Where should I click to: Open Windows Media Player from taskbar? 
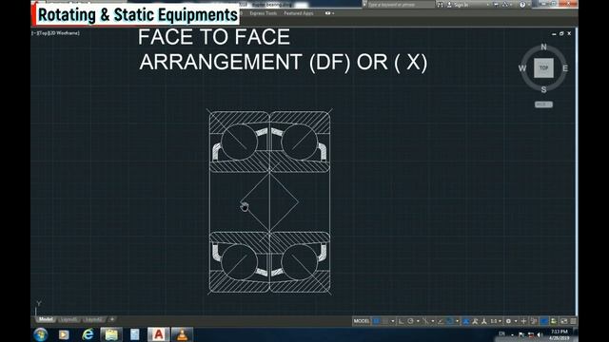(x=64, y=334)
